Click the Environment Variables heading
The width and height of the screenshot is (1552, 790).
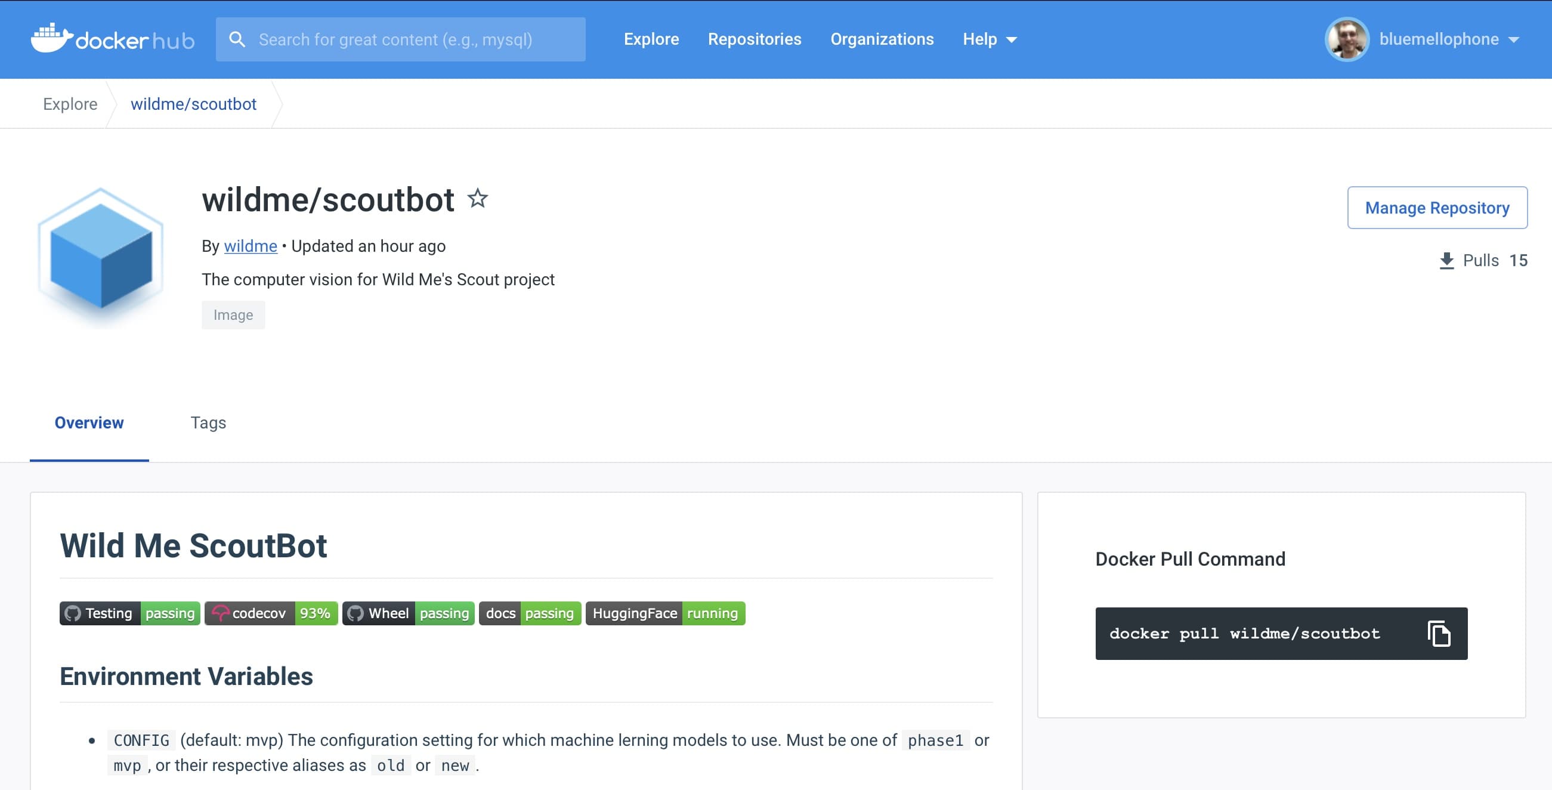pos(186,676)
